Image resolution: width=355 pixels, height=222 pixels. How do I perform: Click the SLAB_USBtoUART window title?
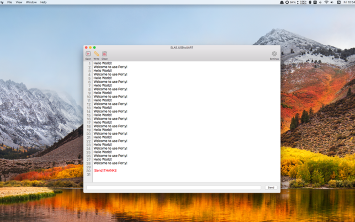click(x=182, y=47)
